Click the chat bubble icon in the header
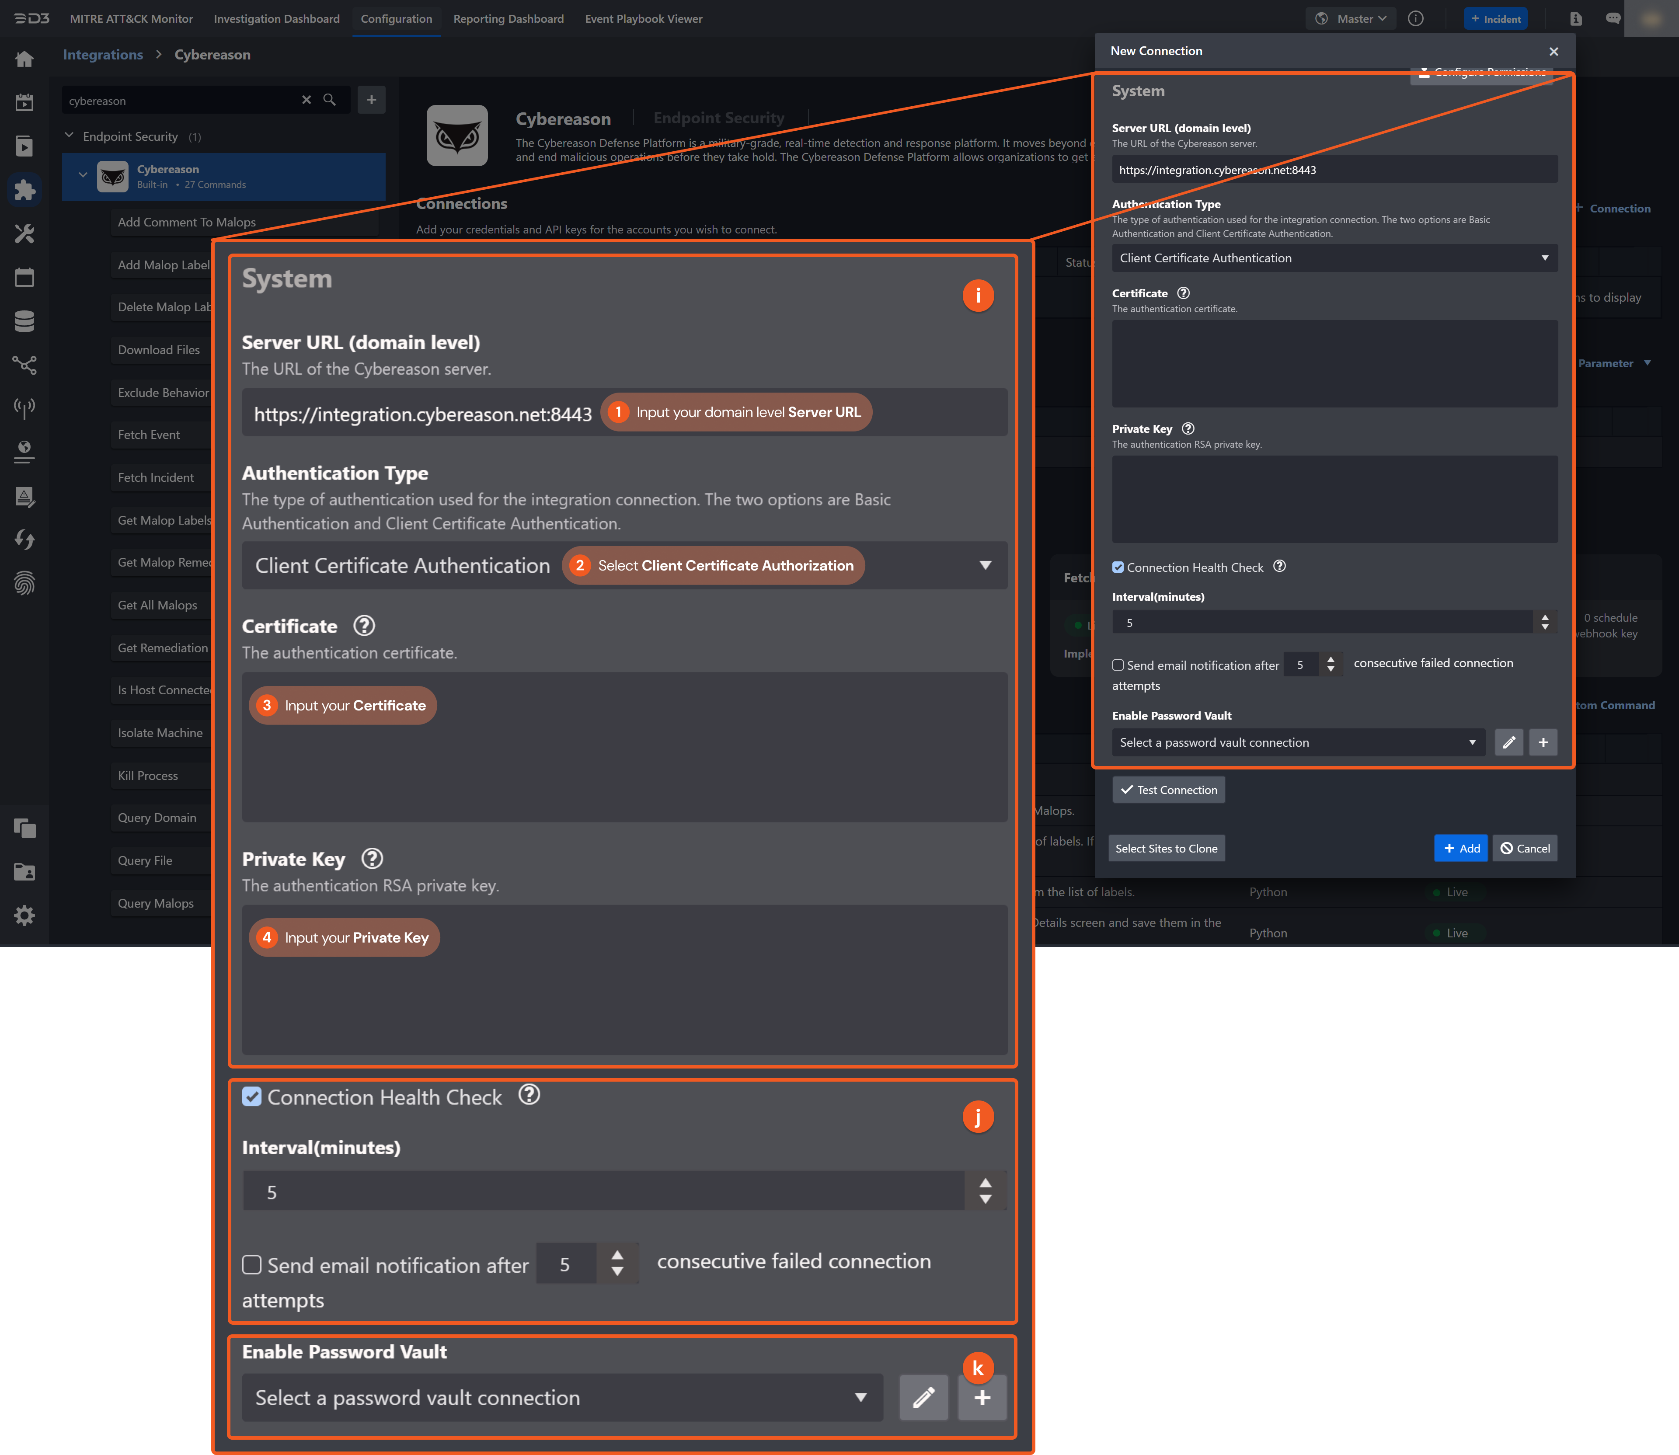The image size is (1679, 1455). (1613, 18)
